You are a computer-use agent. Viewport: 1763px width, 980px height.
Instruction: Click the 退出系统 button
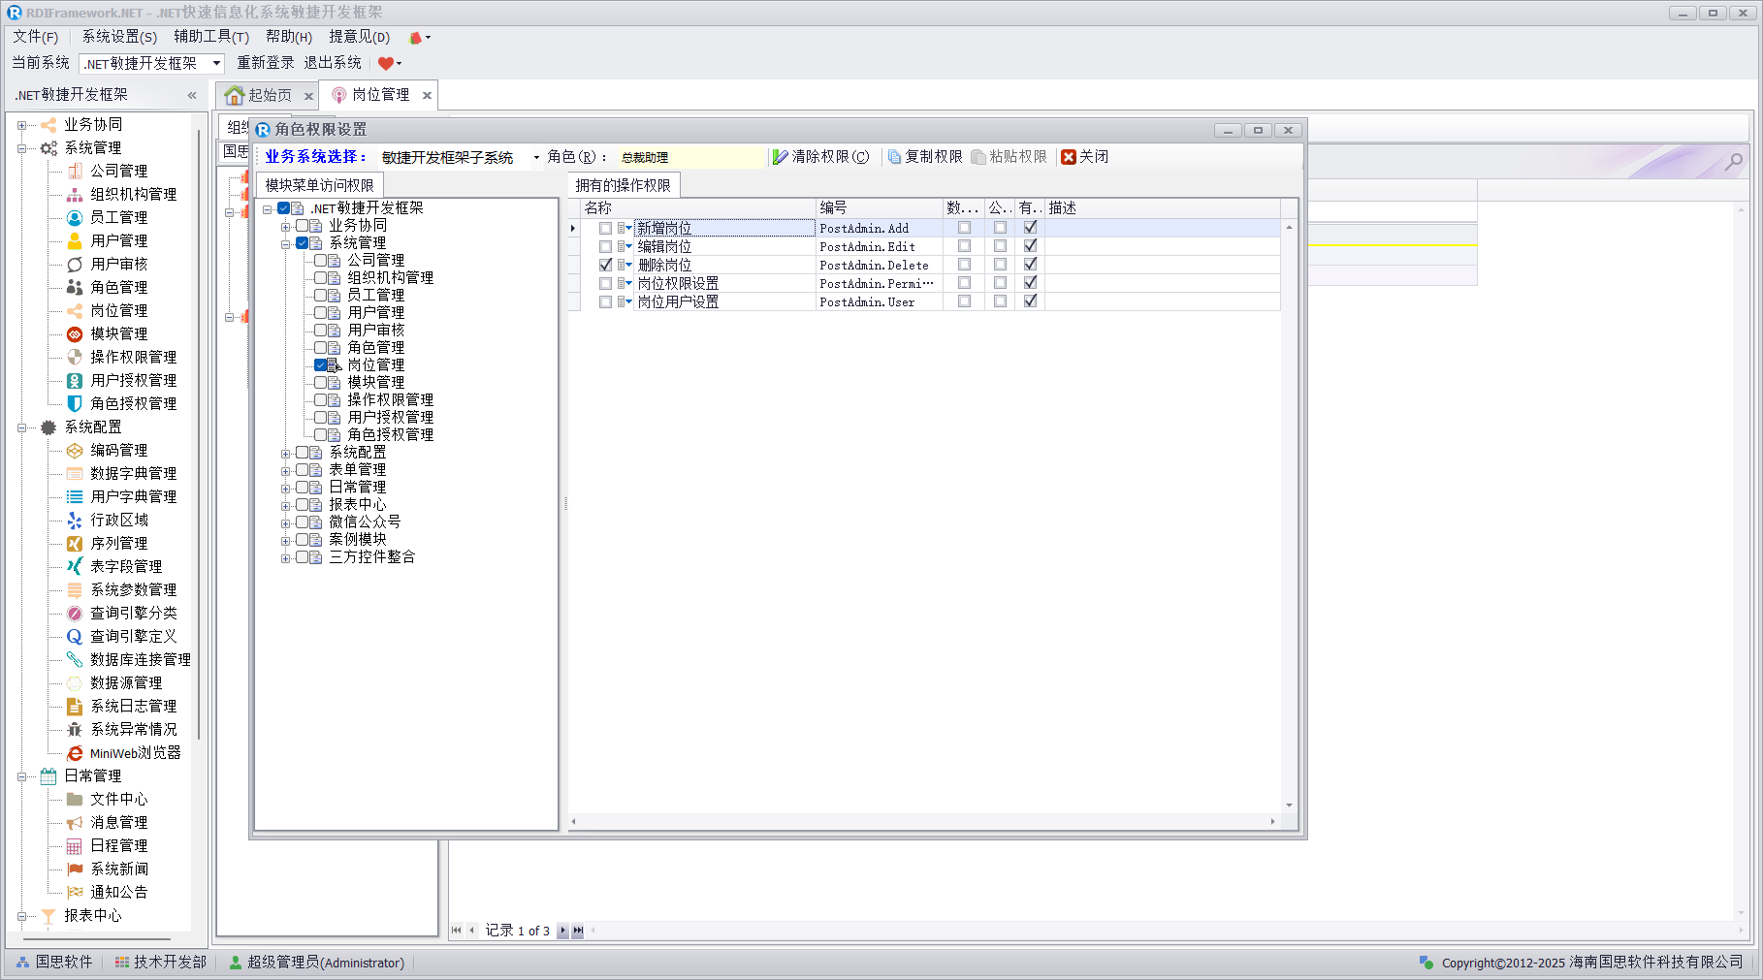click(332, 63)
